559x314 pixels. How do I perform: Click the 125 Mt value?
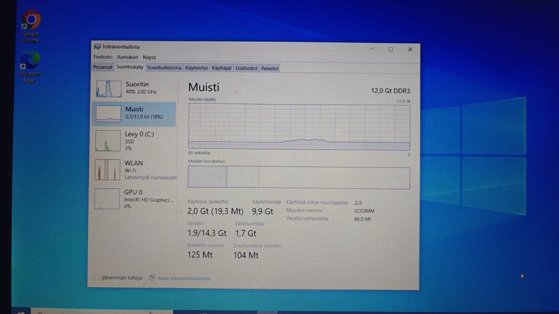pos(200,255)
